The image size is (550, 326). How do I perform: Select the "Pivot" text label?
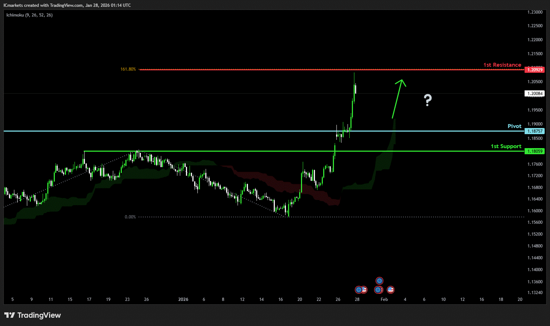tap(514, 126)
